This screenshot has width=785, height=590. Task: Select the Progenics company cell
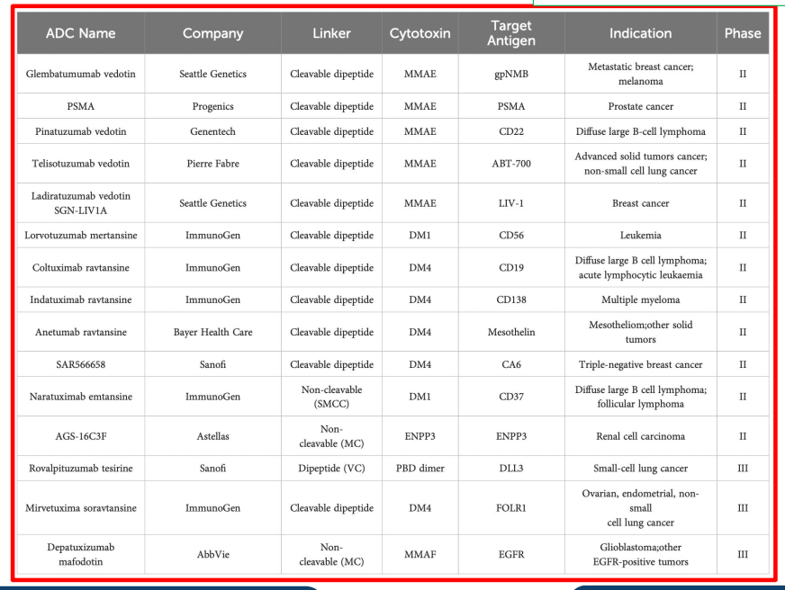[212, 106]
